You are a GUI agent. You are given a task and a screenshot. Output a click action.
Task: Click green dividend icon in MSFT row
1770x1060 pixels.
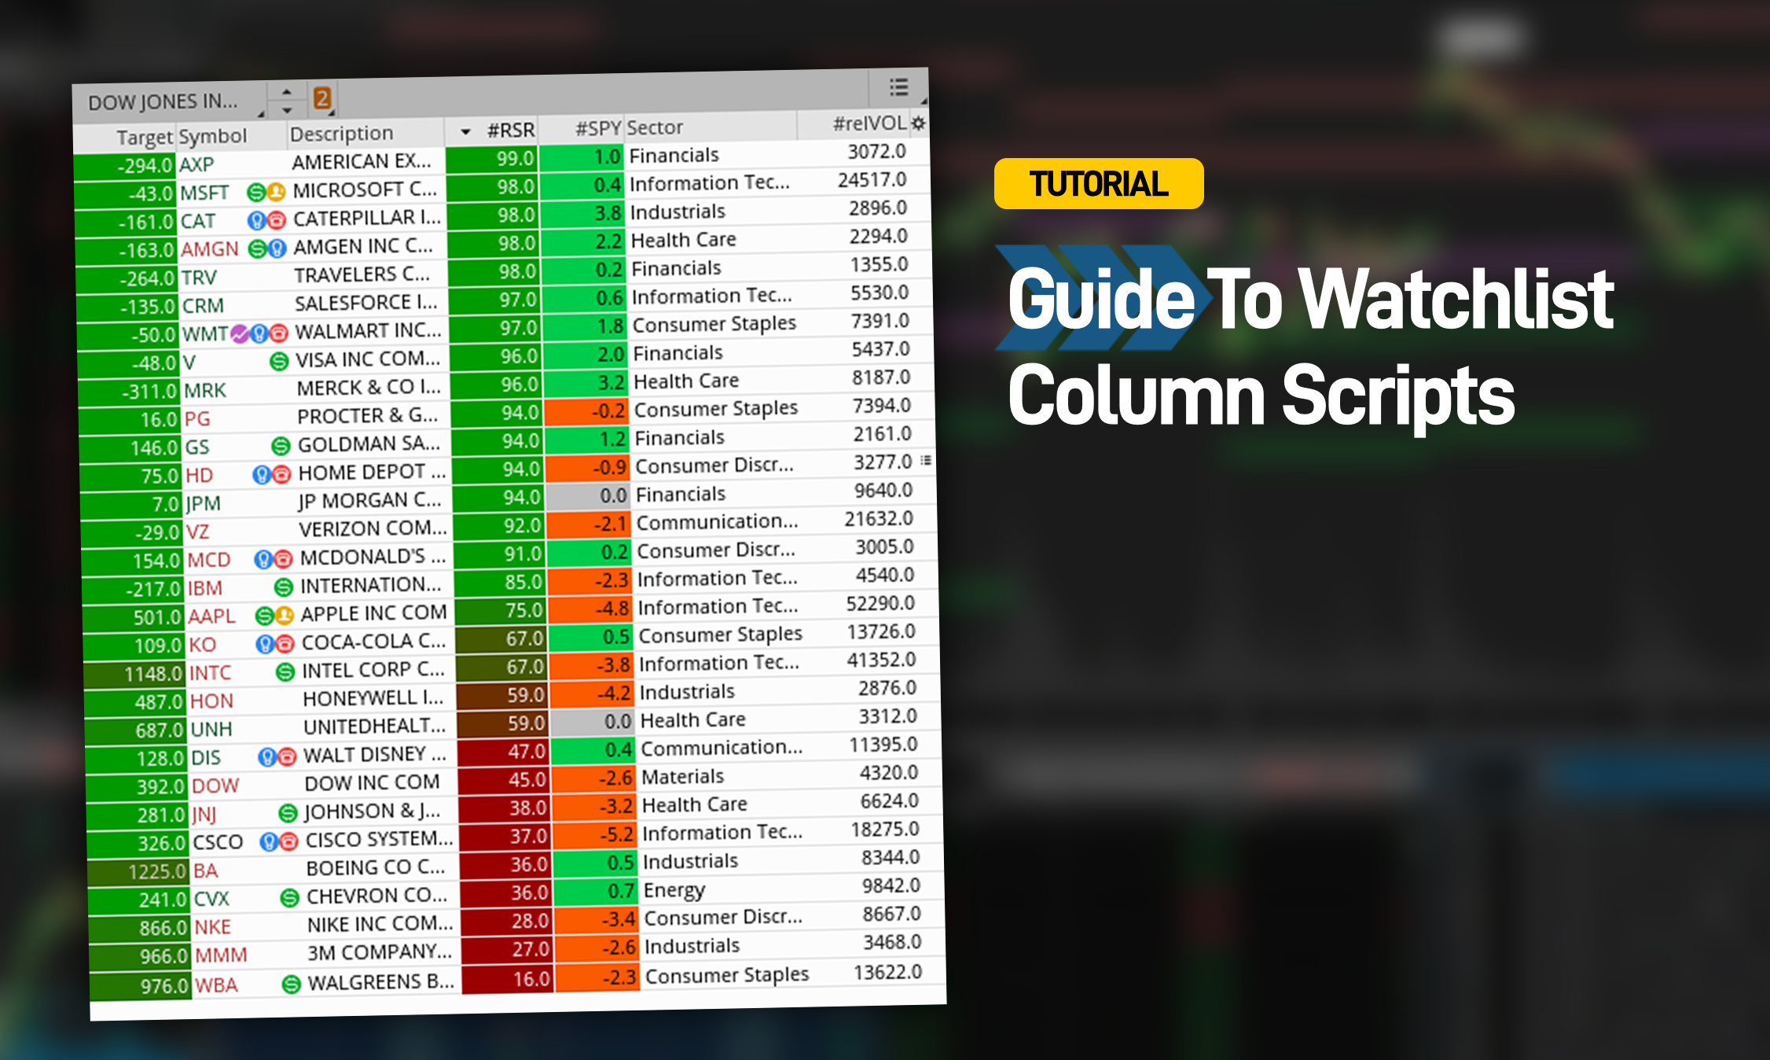(x=256, y=192)
